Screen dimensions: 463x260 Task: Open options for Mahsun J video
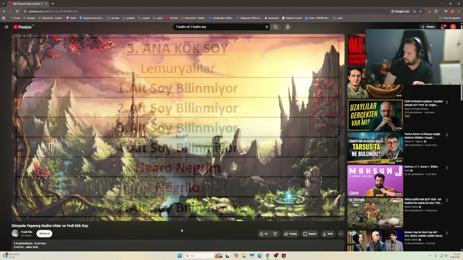[x=447, y=168]
